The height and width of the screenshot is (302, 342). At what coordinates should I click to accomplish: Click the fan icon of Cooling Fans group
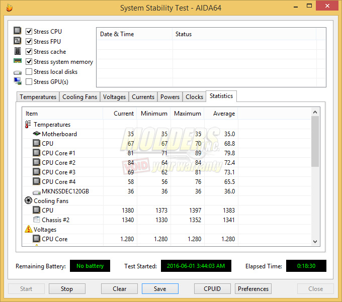point(28,200)
